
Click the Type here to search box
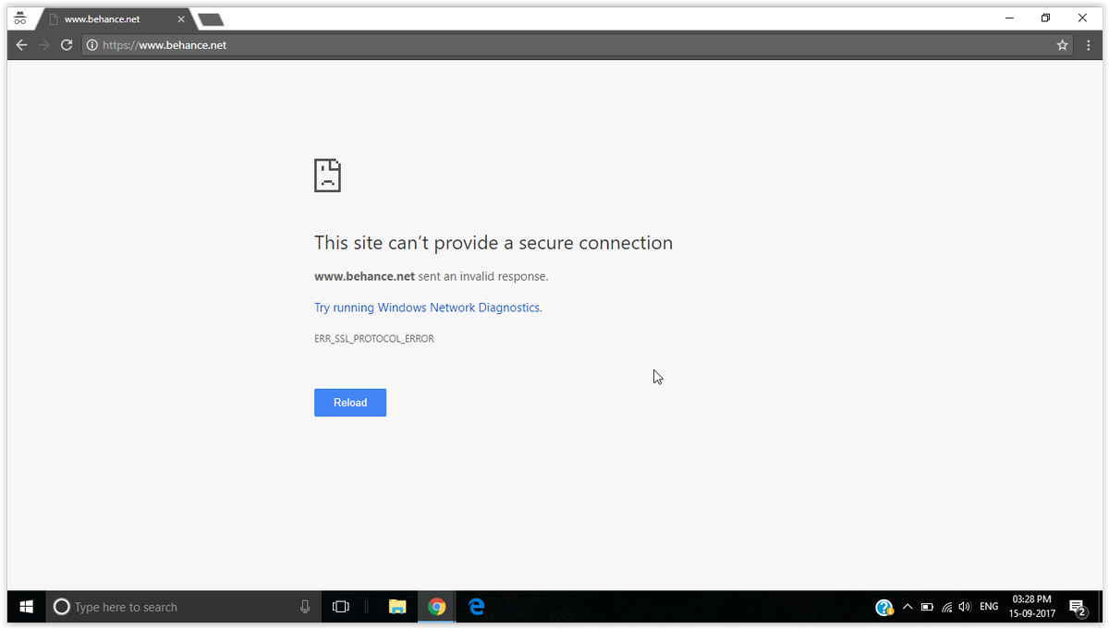[x=183, y=607]
